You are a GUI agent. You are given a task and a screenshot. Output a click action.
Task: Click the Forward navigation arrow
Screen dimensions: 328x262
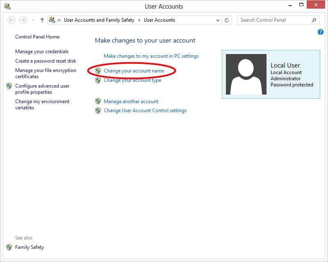click(23, 20)
